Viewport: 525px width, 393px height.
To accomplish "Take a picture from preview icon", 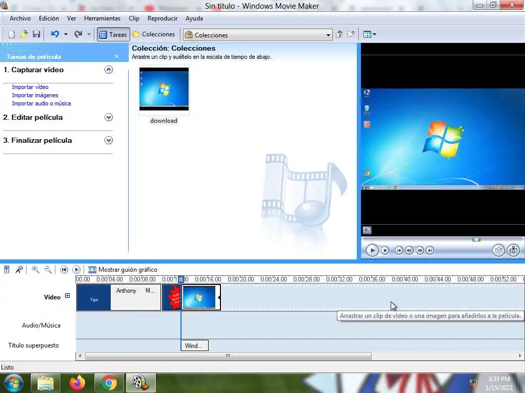I will click(514, 250).
